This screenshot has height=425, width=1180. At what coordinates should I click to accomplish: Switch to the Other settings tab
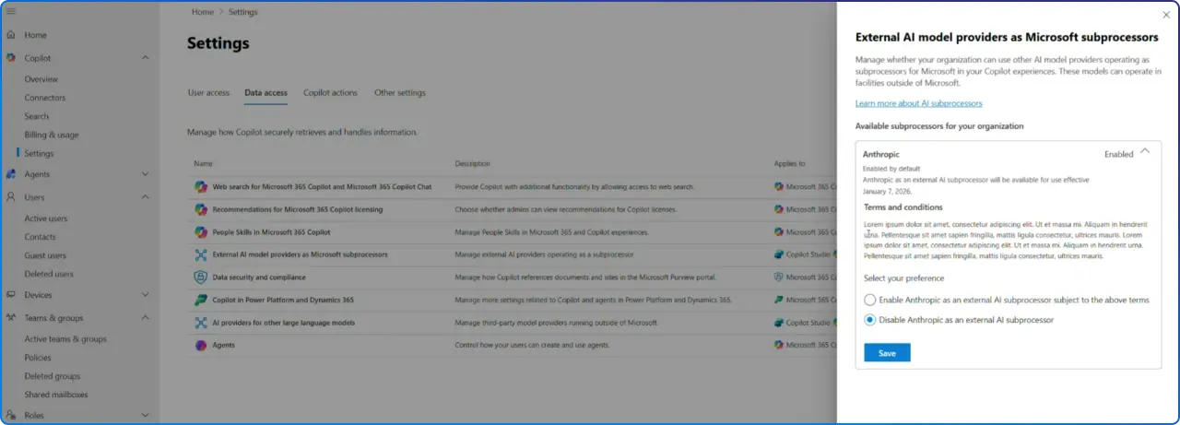coord(400,93)
